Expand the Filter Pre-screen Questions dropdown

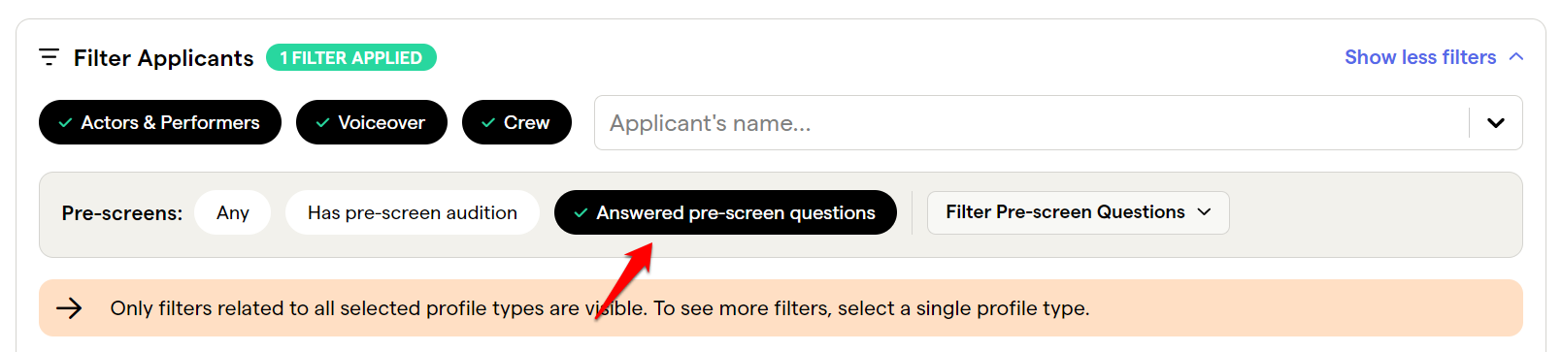(x=1079, y=212)
